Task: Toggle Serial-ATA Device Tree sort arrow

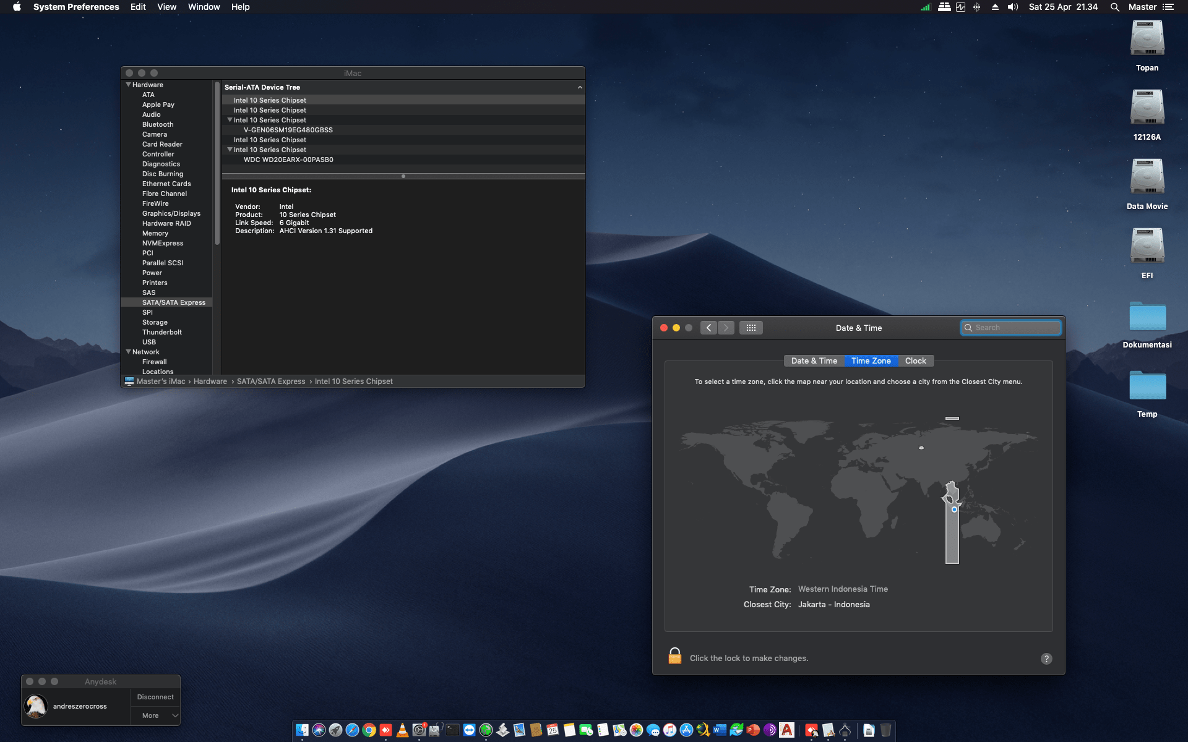Action: (580, 87)
